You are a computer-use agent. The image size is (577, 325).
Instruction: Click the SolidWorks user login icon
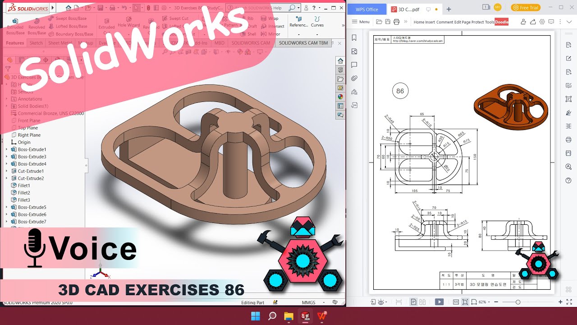pyautogui.click(x=307, y=8)
